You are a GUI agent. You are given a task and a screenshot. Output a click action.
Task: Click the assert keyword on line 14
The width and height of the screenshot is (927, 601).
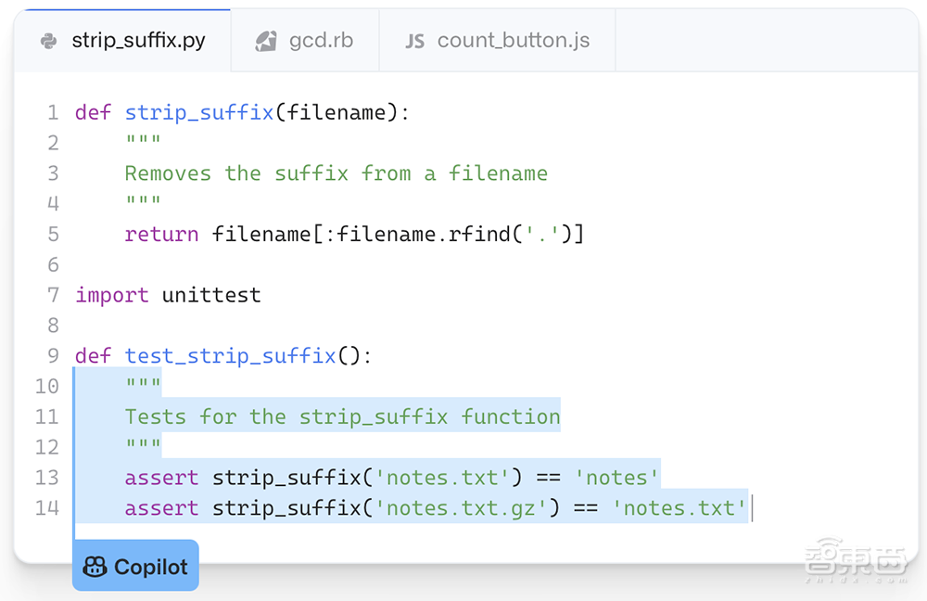click(x=161, y=507)
